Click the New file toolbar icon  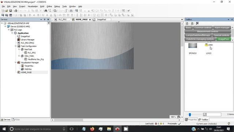click(3, 11)
